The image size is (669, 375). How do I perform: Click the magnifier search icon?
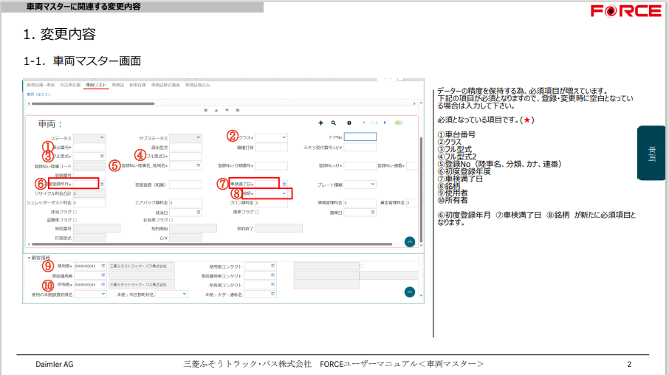coord(334,123)
